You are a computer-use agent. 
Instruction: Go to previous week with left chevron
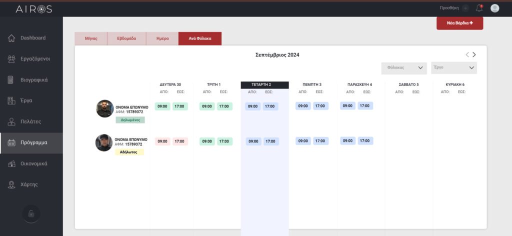tap(467, 54)
